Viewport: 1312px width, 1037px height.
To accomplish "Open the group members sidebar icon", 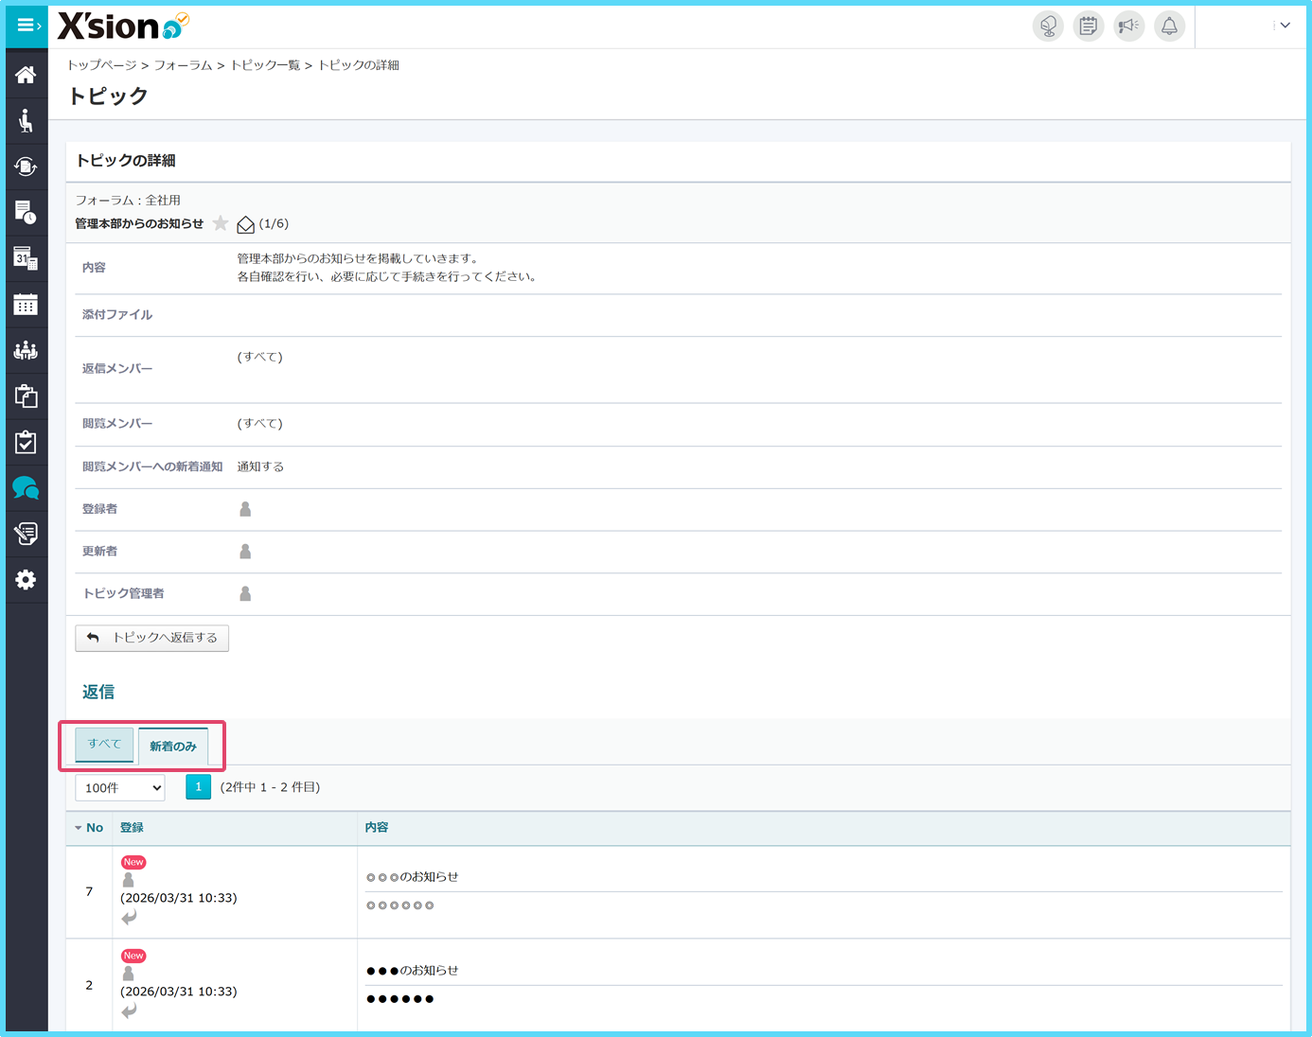I will pyautogui.click(x=26, y=350).
